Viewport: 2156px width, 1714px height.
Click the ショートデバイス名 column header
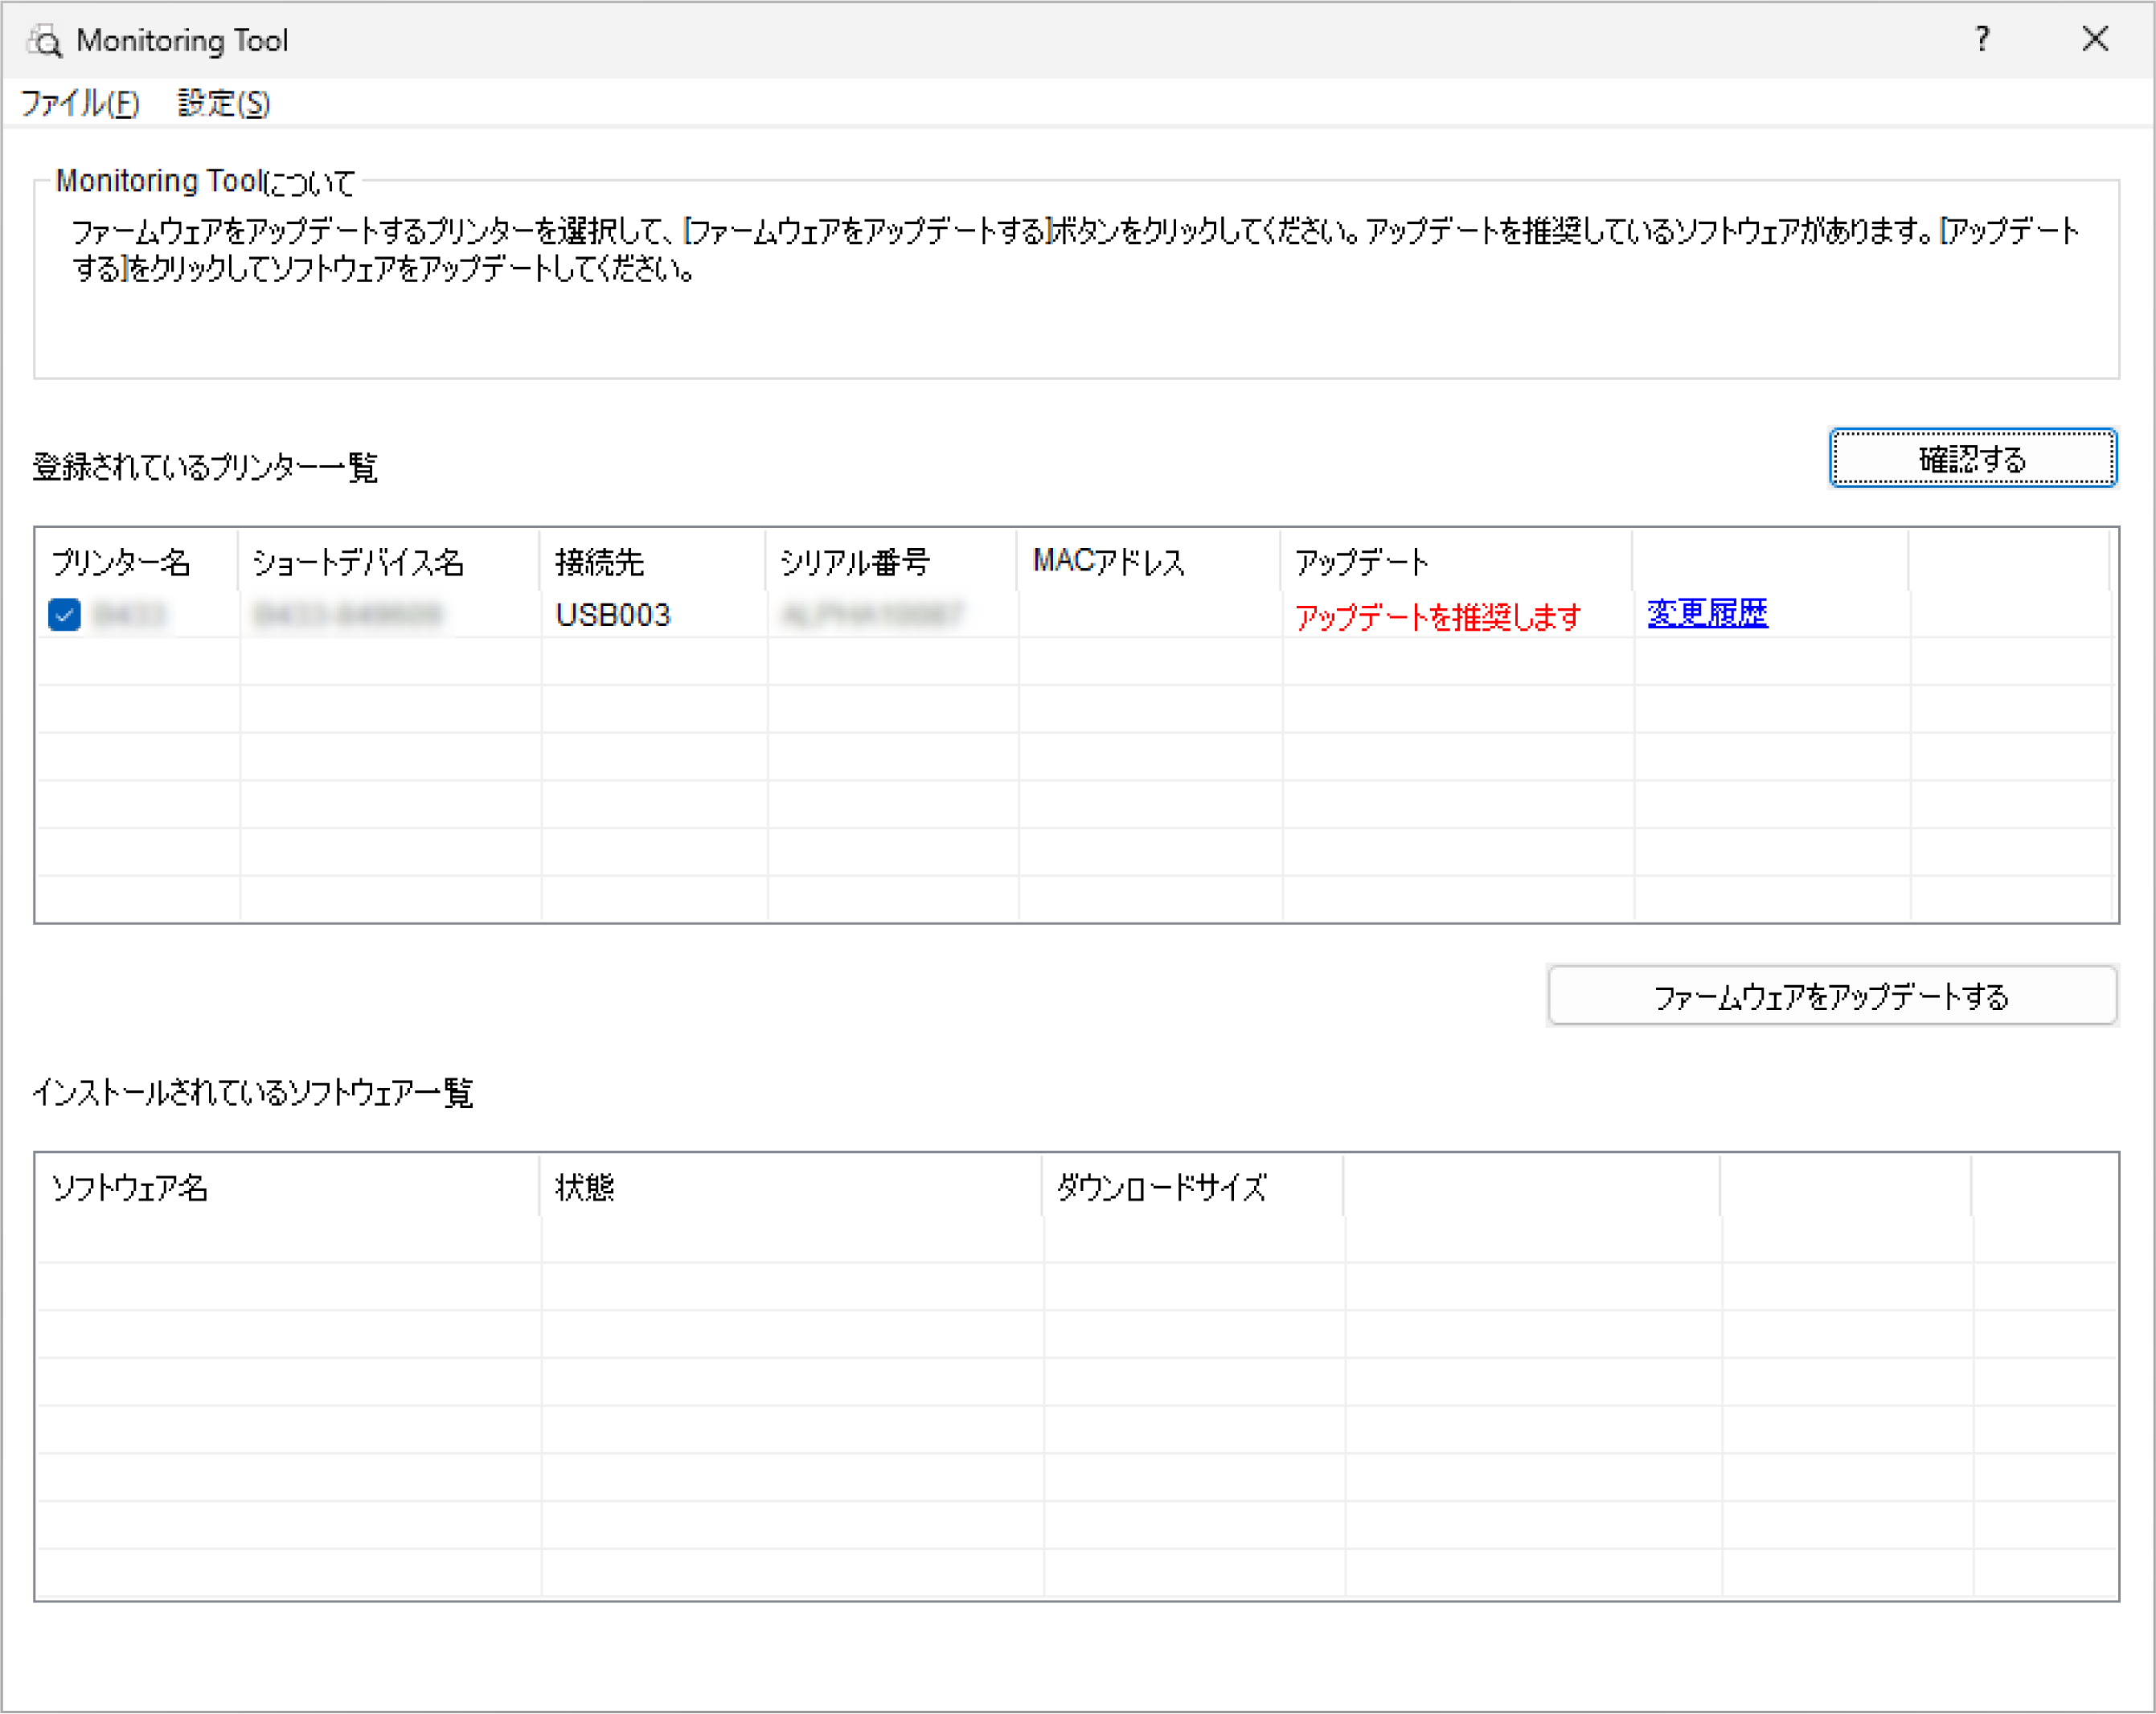pos(389,562)
